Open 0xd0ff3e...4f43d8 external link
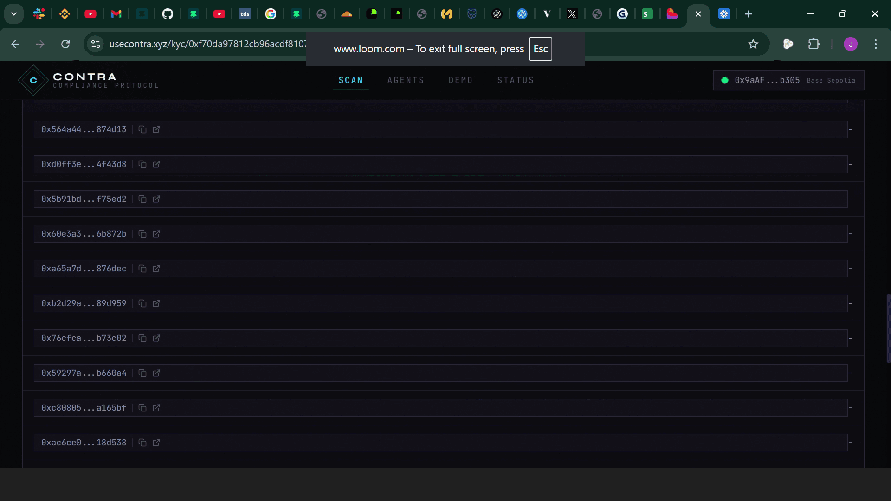 [x=156, y=164]
